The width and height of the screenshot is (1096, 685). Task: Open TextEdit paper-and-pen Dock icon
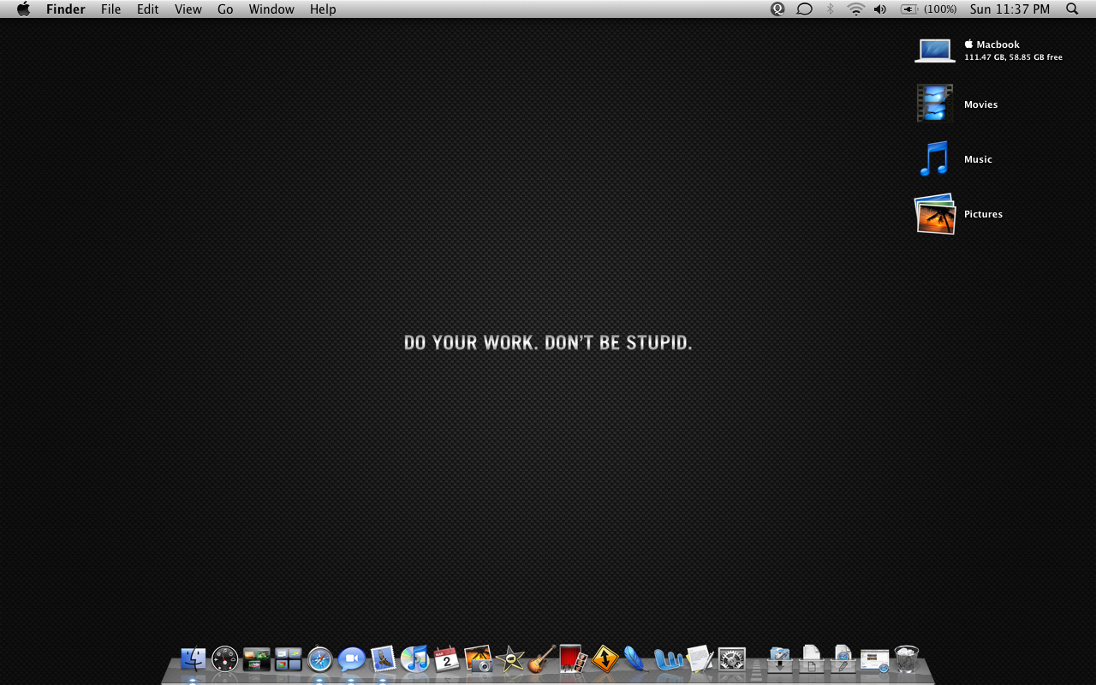[700, 659]
